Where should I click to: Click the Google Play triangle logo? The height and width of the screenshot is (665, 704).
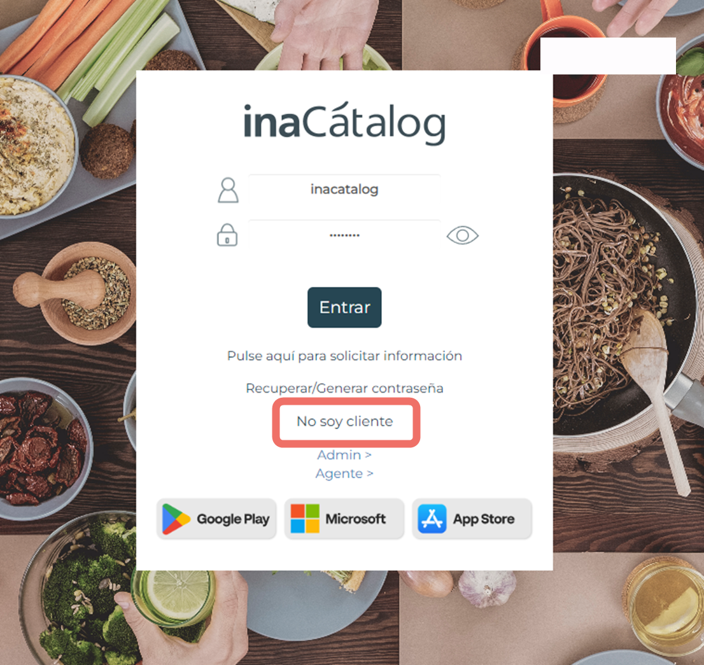pos(176,519)
